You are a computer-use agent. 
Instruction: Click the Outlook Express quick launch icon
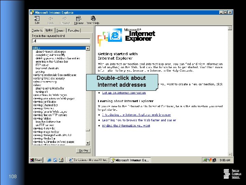[55, 160]
